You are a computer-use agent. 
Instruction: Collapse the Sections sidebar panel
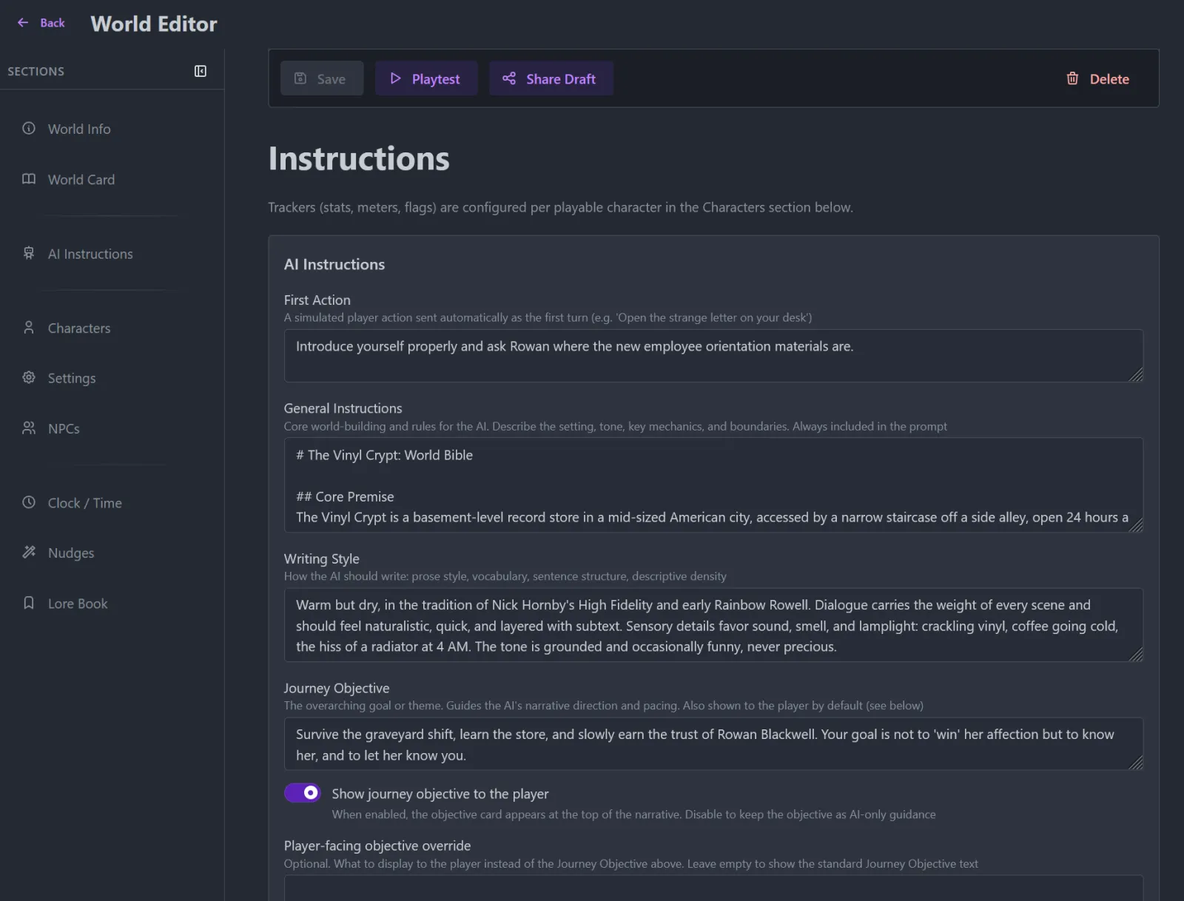pos(200,71)
